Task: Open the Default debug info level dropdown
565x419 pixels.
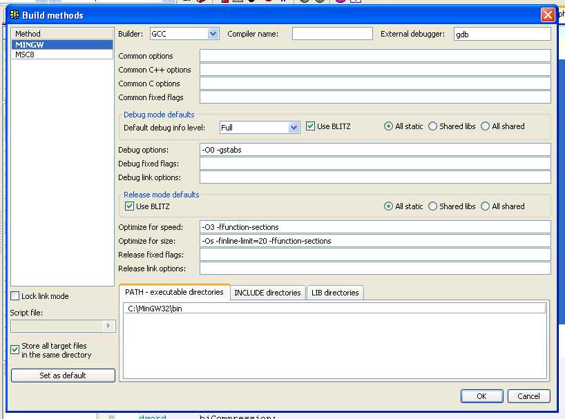Action: (294, 128)
